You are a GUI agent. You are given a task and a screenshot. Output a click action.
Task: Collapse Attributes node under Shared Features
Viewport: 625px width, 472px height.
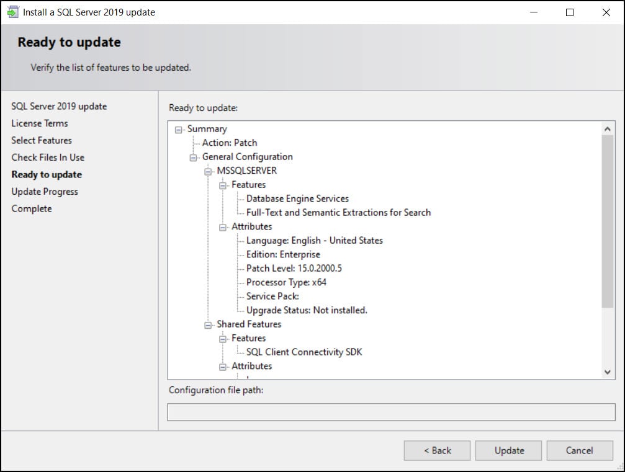point(223,367)
